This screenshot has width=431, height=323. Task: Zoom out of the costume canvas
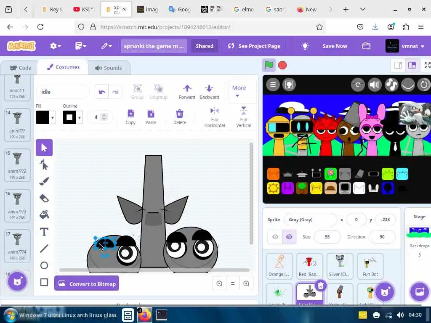pyautogui.click(x=219, y=283)
